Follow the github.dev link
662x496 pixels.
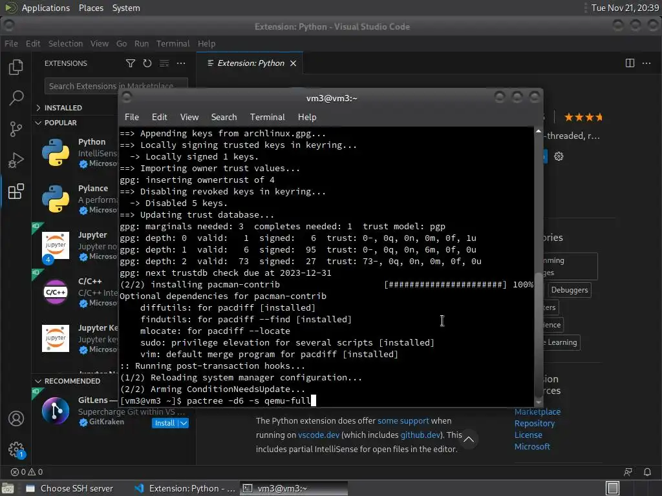[x=420, y=435]
